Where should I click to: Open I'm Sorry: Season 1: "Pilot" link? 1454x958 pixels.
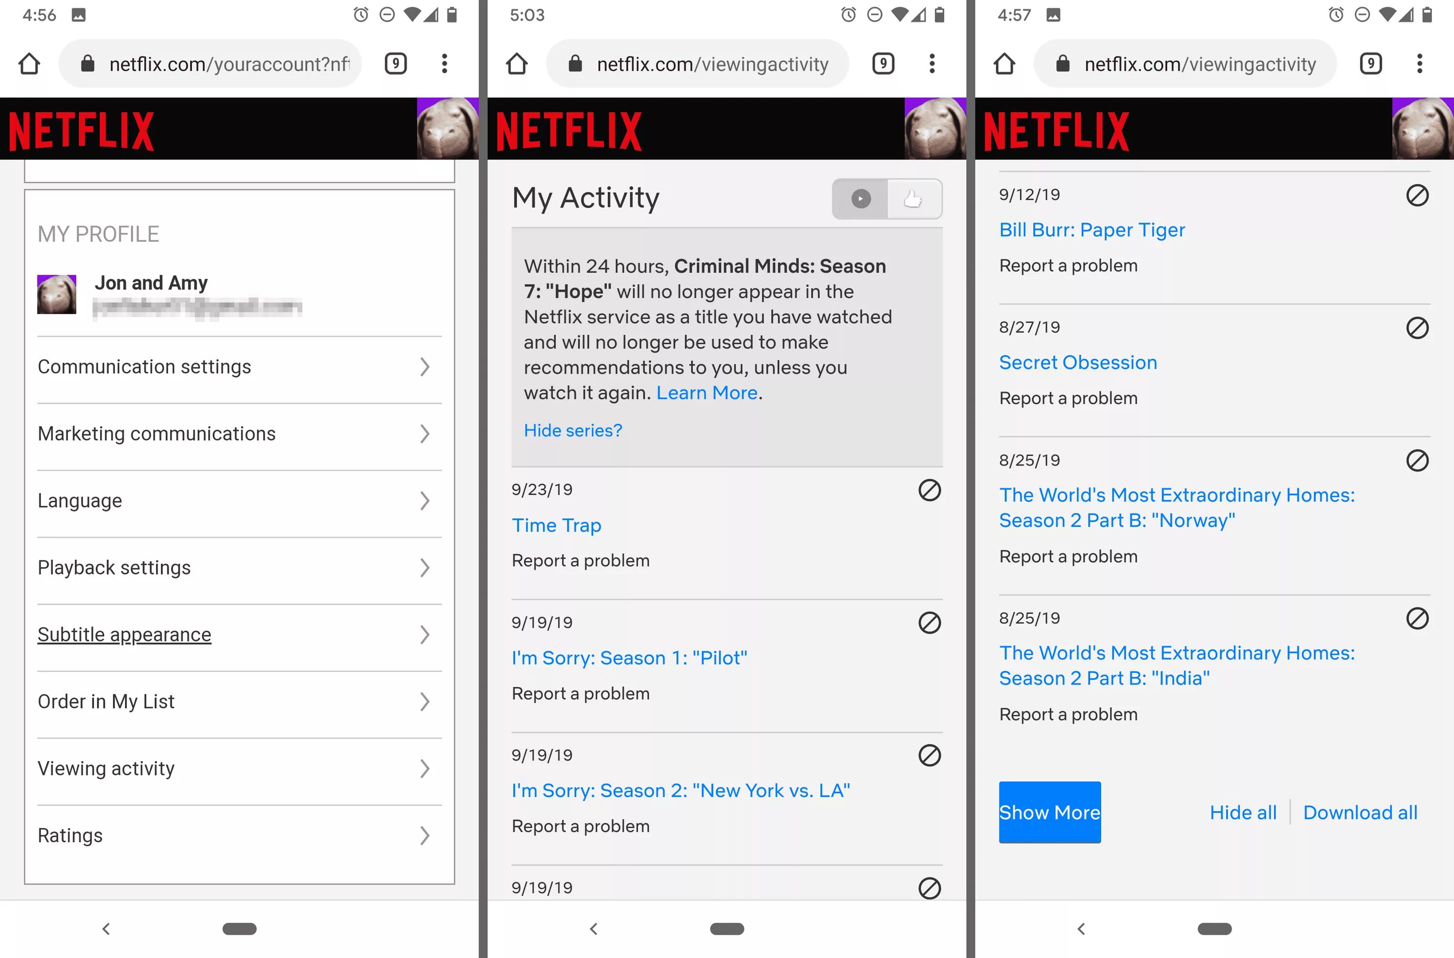(x=629, y=658)
